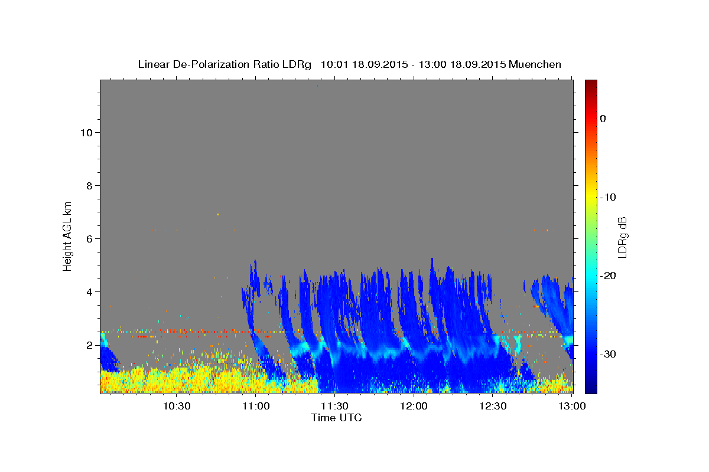Click the height tick label '6'

coord(88,238)
